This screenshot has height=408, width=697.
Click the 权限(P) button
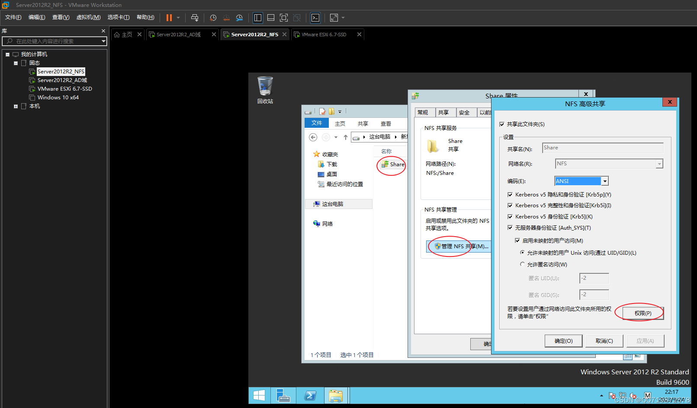tap(643, 313)
